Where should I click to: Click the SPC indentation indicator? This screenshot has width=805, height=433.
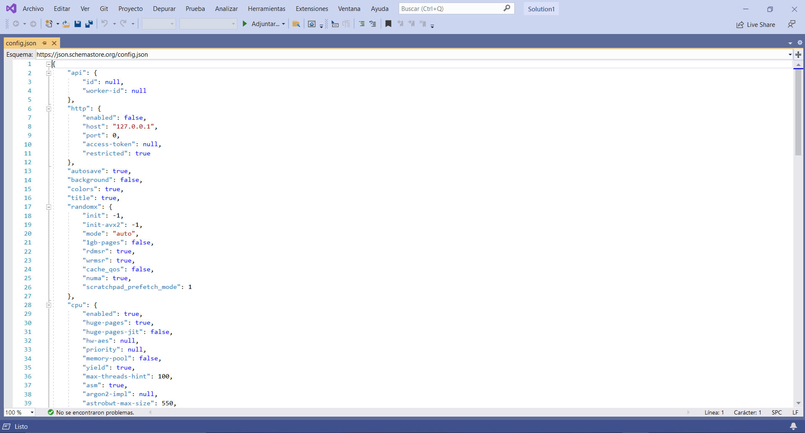(x=777, y=412)
